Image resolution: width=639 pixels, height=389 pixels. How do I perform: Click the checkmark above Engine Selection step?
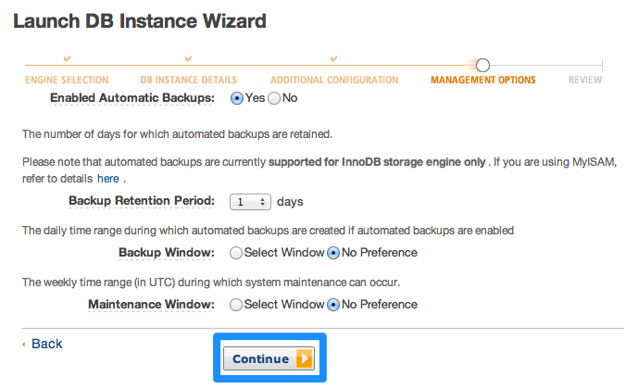coord(66,60)
